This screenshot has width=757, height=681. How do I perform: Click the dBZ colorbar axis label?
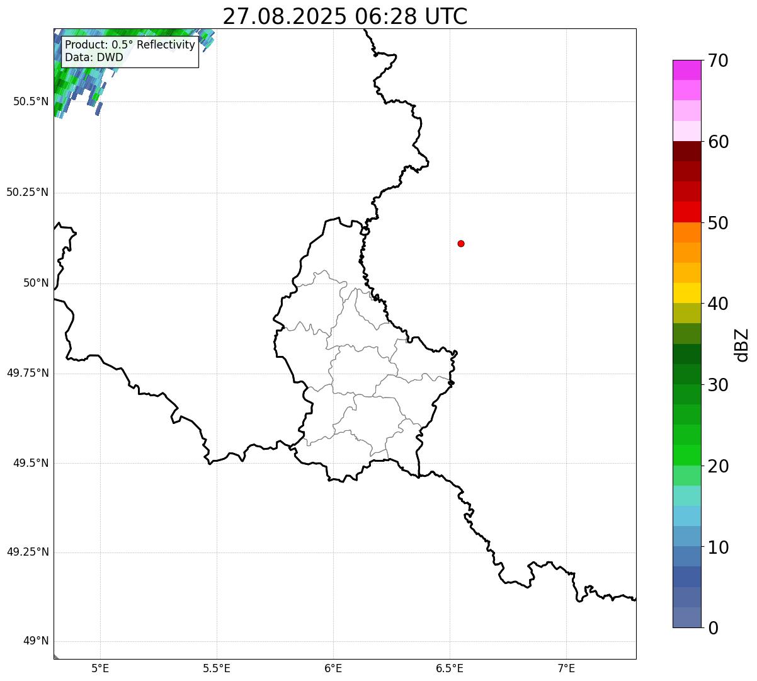(x=742, y=345)
